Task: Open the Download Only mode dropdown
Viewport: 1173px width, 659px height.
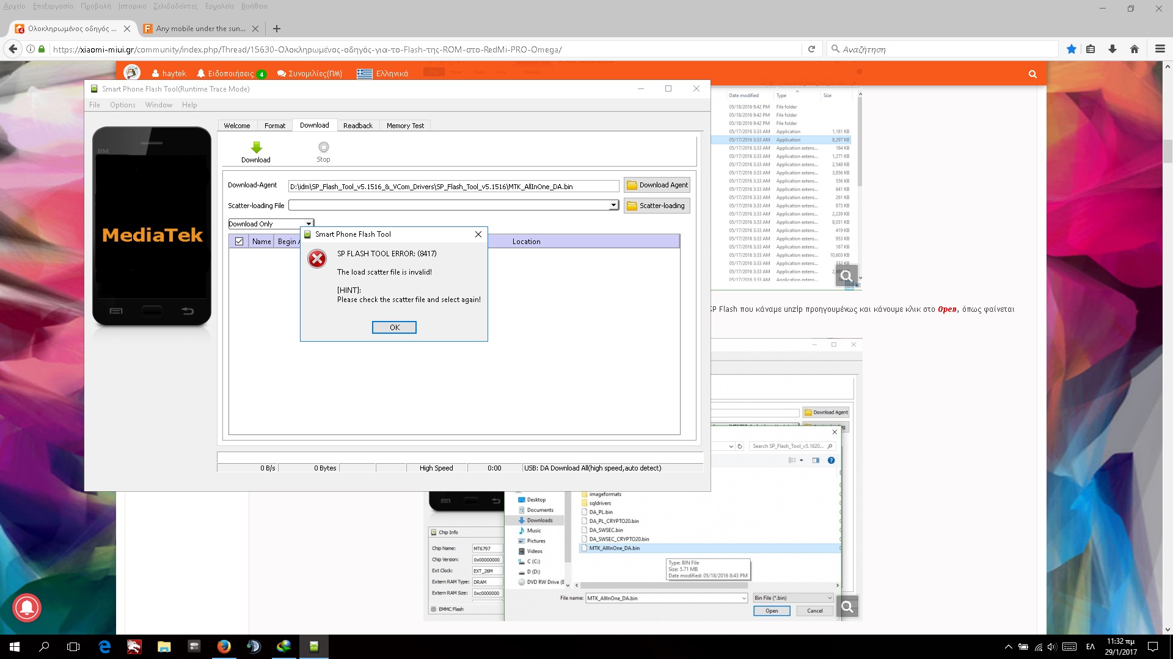Action: point(309,224)
